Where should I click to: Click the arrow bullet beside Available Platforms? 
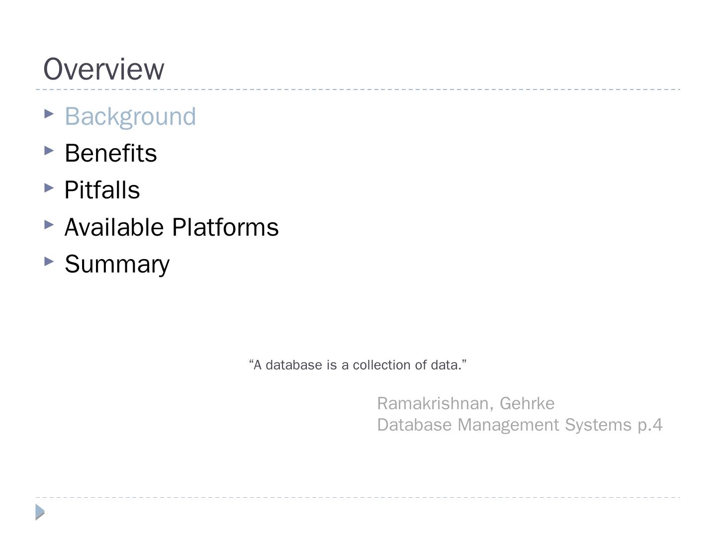(49, 225)
